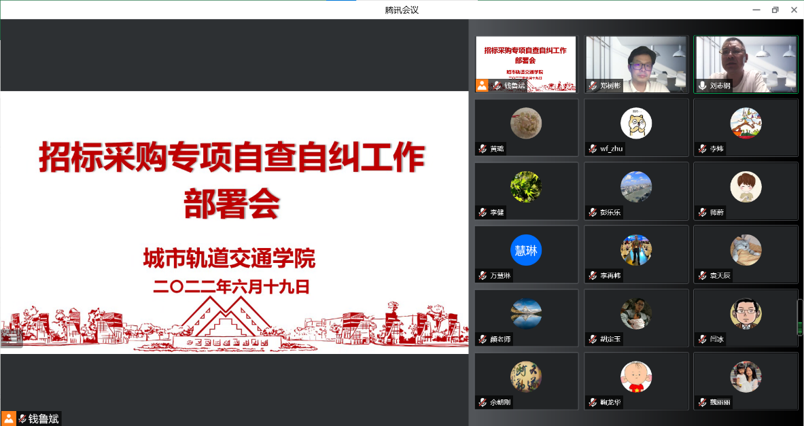The image size is (804, 426).
Task: Click the orange screen-sharer icon beside 钱鲁斌 at bottom left
Action: pos(9,419)
